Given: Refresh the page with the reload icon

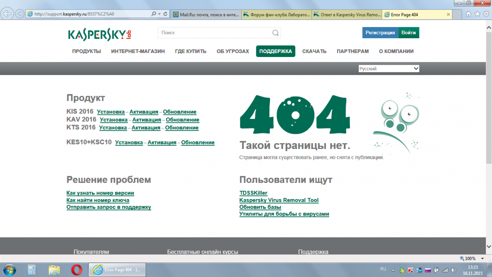Looking at the screenshot, I should pyautogui.click(x=166, y=14).
